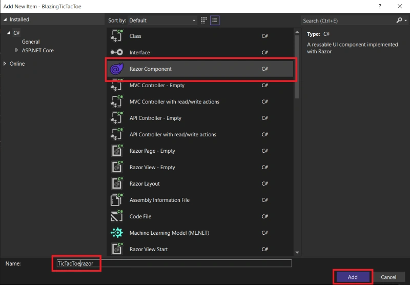410x285 pixels.
Task: Select the General category
Action: [31, 42]
